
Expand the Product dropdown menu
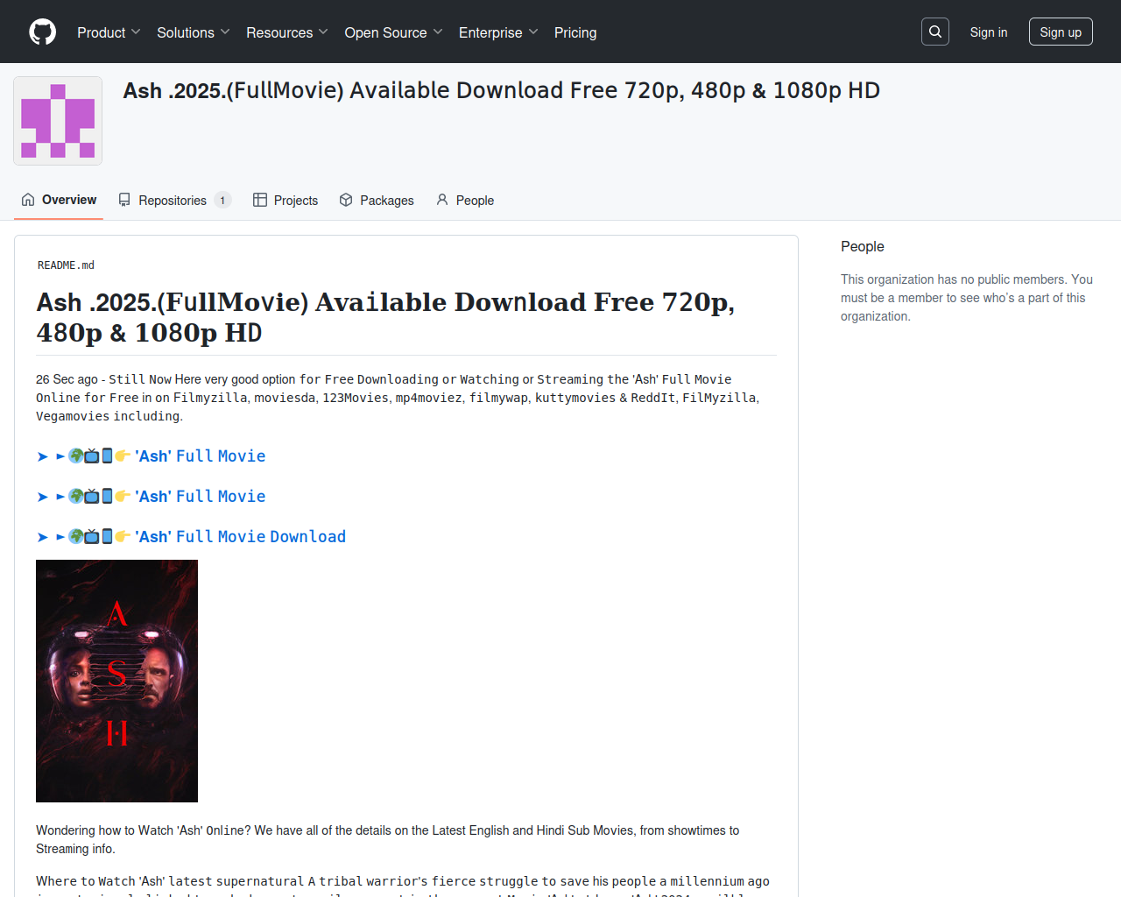coord(109,32)
